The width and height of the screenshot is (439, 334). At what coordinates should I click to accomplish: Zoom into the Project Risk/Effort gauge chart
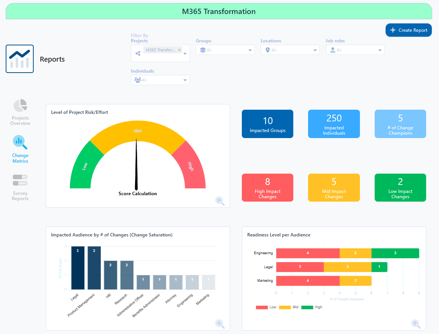pos(220,201)
